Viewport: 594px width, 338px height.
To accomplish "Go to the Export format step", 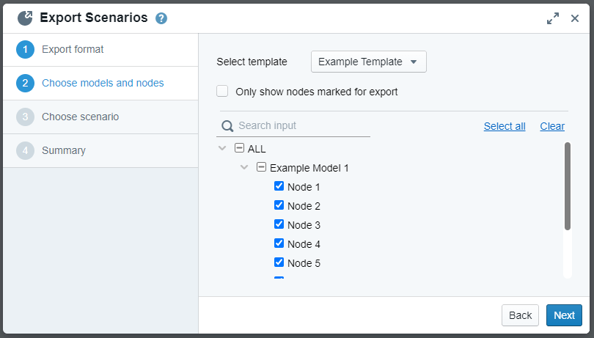I will click(x=73, y=50).
